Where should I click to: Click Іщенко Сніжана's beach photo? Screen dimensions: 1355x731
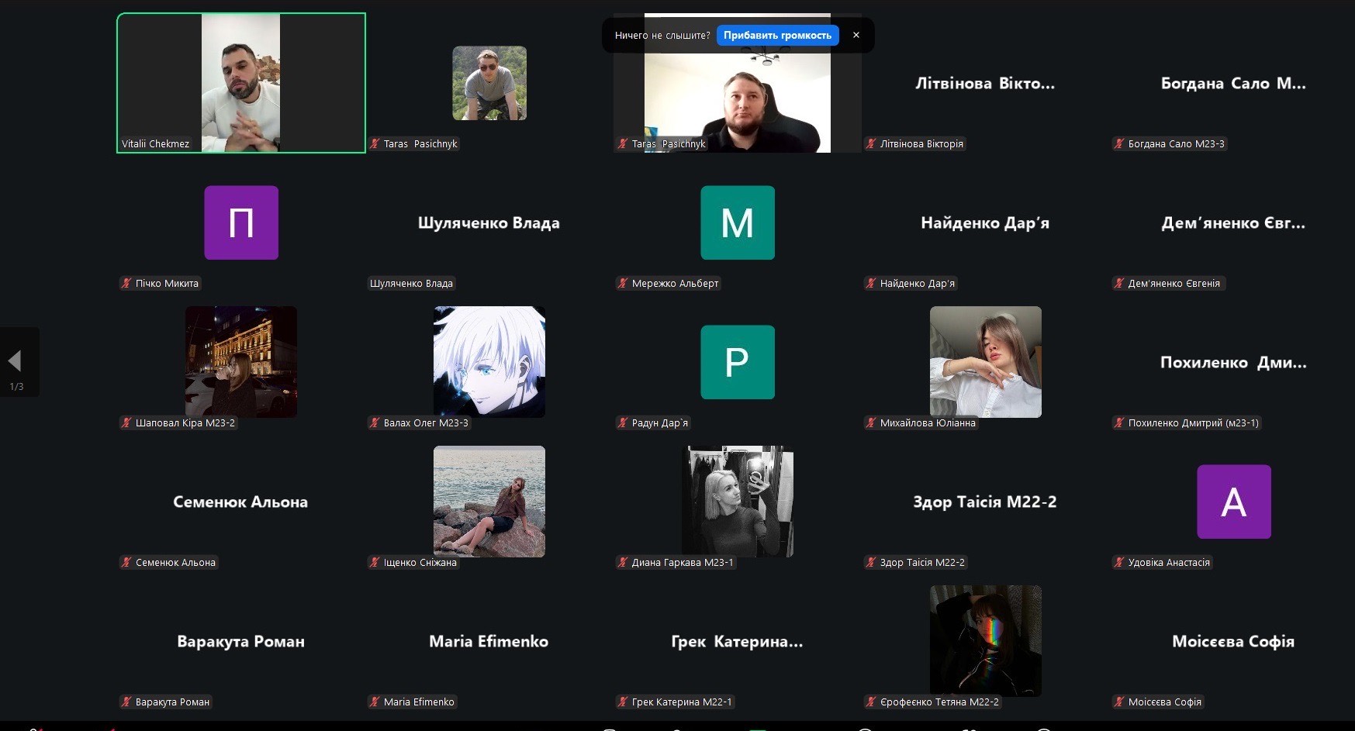(x=489, y=501)
